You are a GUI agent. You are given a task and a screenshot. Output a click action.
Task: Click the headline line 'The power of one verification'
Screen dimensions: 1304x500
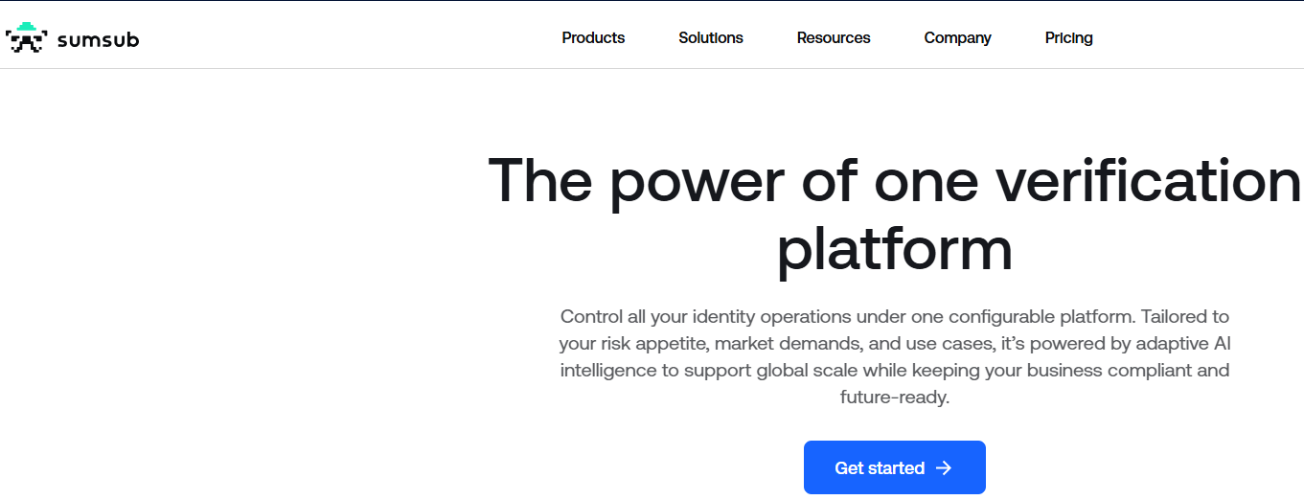(894, 180)
